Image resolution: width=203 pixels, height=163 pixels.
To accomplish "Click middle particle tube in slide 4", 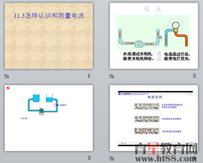I will pyautogui.click(x=147, y=119).
